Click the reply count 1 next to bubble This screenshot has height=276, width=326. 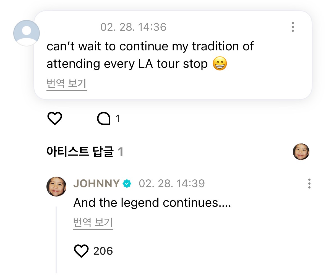pyautogui.click(x=118, y=119)
